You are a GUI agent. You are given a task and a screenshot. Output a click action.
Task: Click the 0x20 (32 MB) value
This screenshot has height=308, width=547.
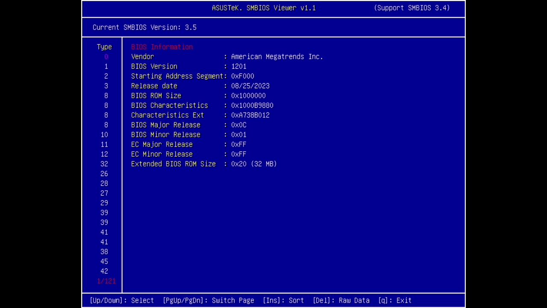point(254,164)
